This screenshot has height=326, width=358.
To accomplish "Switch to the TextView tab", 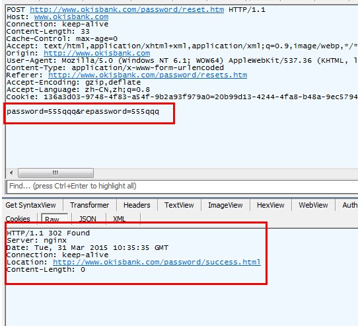I will (179, 205).
